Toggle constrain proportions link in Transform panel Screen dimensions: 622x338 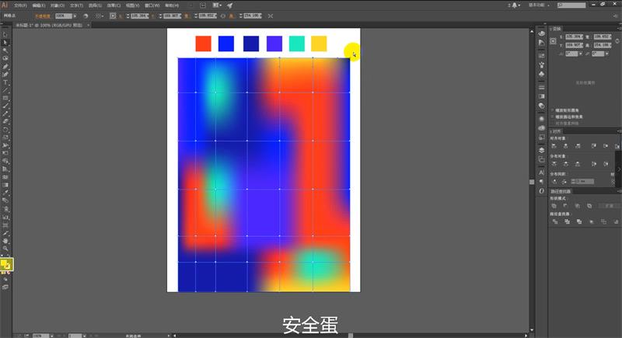pyautogui.click(x=617, y=41)
